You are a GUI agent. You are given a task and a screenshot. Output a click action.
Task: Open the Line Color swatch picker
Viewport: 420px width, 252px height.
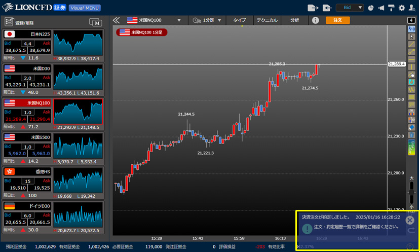411,148
